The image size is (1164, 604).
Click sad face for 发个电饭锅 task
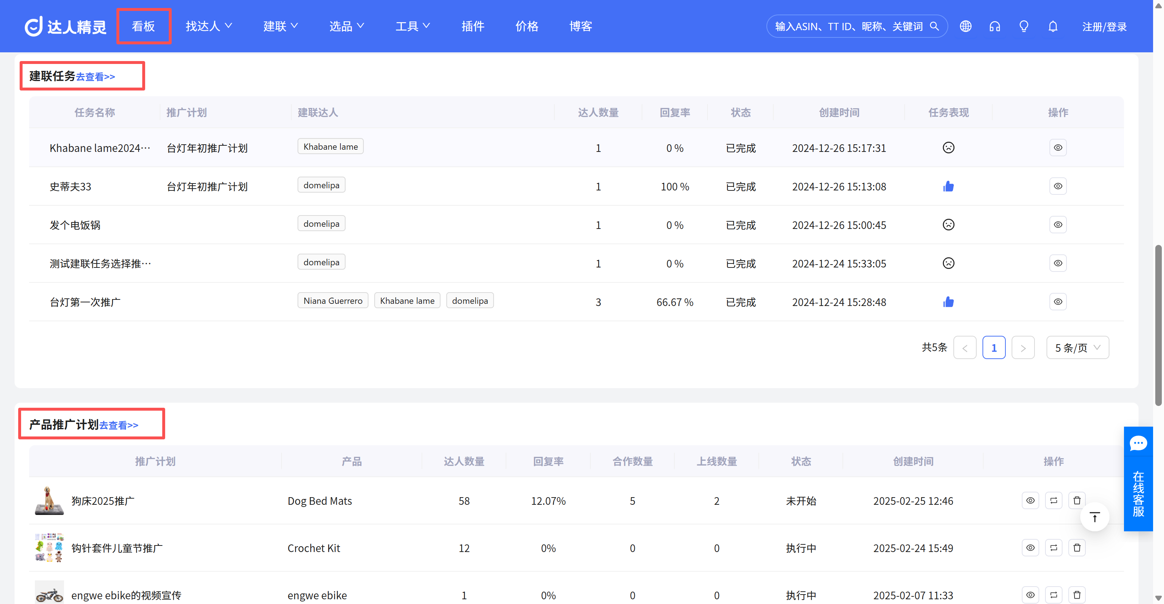click(948, 224)
